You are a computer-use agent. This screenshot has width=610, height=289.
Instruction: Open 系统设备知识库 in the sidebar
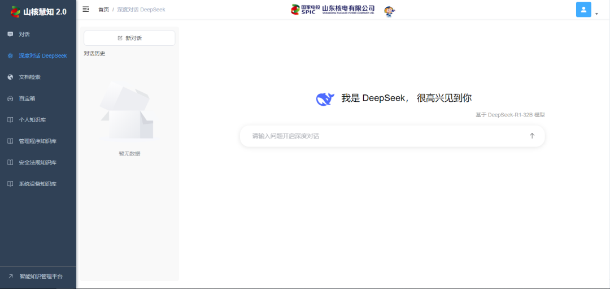[x=38, y=184]
